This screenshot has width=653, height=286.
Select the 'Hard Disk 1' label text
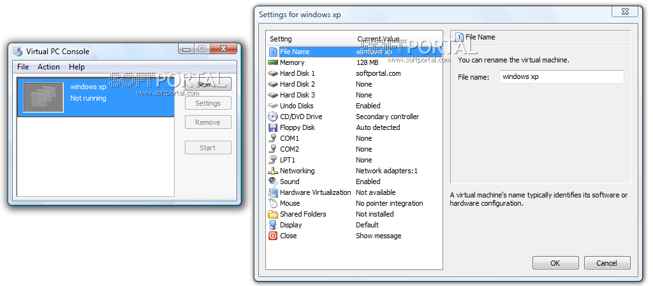point(297,74)
